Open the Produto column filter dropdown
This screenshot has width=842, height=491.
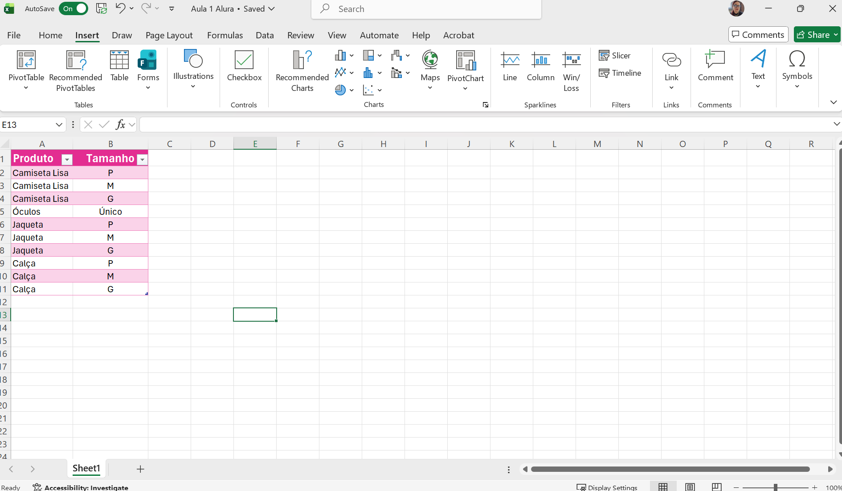coord(67,159)
